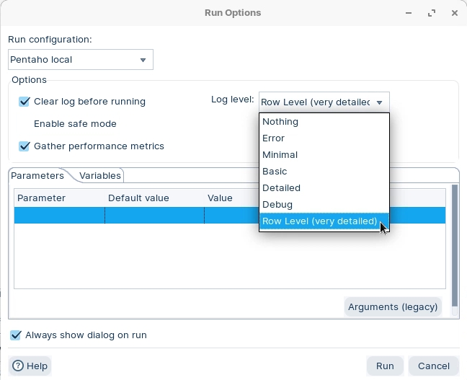Uncheck Clear log before running

25,102
